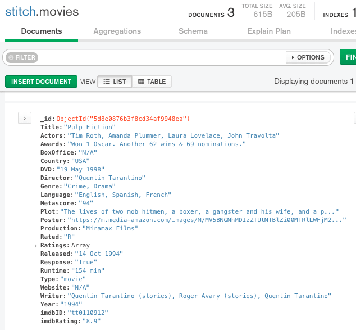Click the Writer field value
This screenshot has width=356, height=330.
[199, 296]
